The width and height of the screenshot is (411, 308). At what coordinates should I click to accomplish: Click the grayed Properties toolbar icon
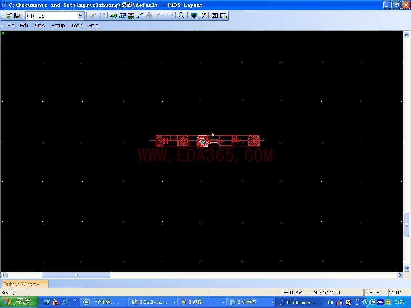(x=93, y=16)
